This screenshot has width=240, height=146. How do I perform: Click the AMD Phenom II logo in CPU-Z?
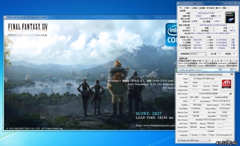tap(230, 17)
